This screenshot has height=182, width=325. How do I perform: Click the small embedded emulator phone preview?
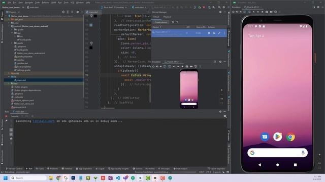[x=189, y=89]
